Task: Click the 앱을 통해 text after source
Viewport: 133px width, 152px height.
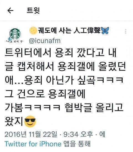Action: (77, 144)
